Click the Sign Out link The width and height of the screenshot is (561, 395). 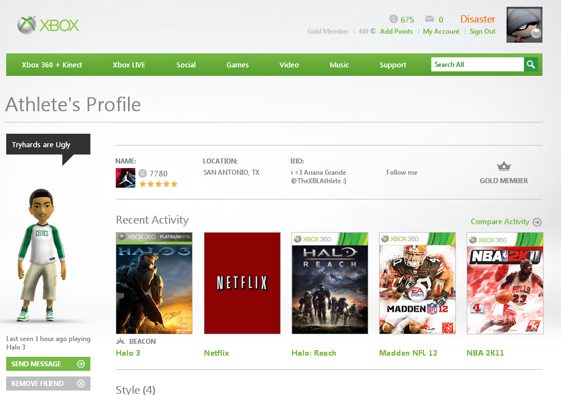pos(482,31)
